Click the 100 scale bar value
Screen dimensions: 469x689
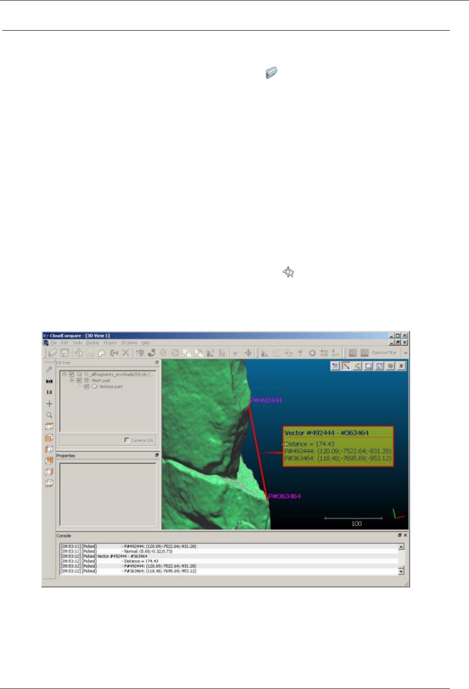[356, 524]
